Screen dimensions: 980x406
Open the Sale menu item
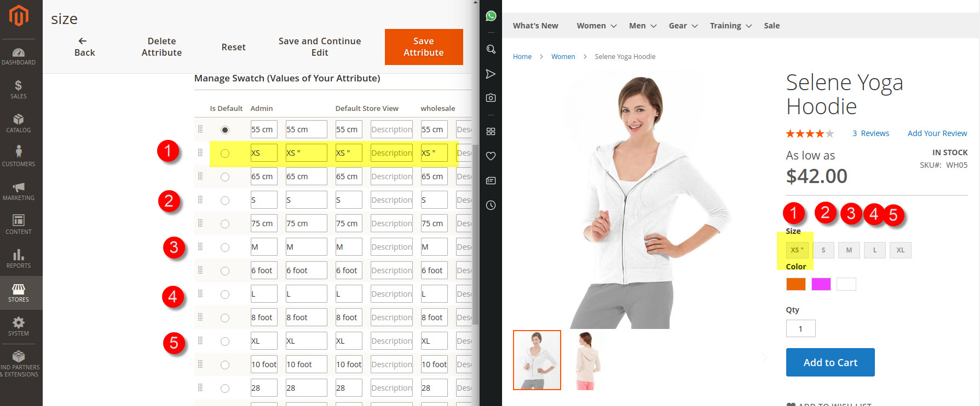pyautogui.click(x=771, y=26)
